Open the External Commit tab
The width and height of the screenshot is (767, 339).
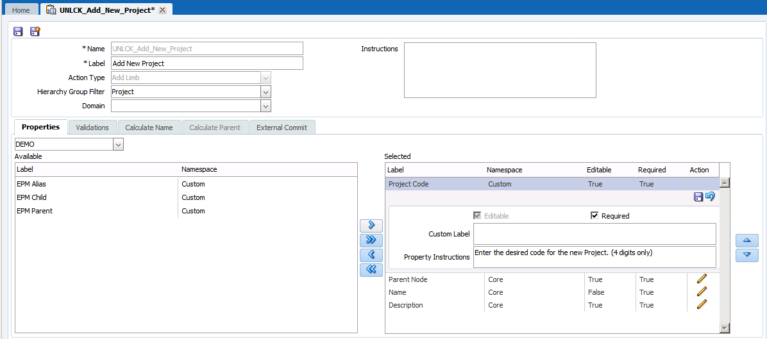282,128
